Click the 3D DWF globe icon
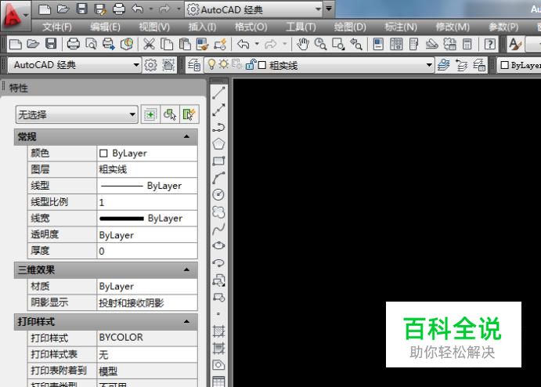This screenshot has height=387, width=541. pos(127,44)
